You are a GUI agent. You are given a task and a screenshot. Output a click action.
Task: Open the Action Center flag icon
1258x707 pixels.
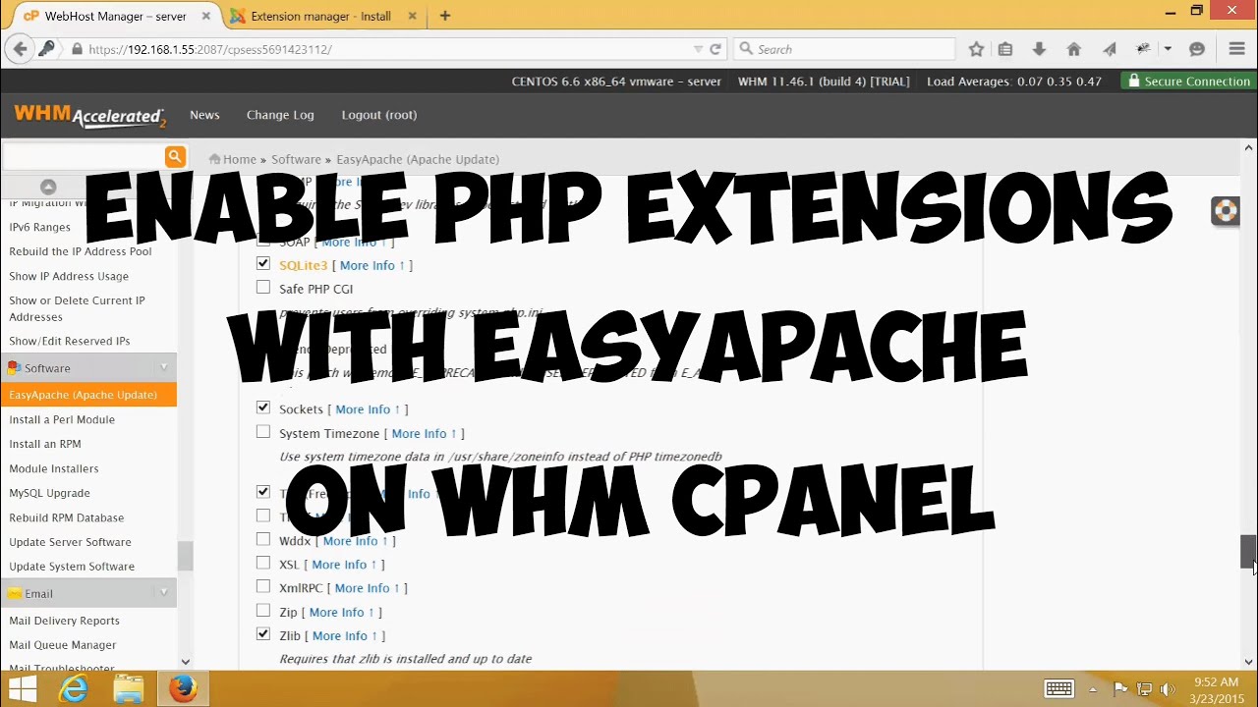pyautogui.click(x=1121, y=689)
